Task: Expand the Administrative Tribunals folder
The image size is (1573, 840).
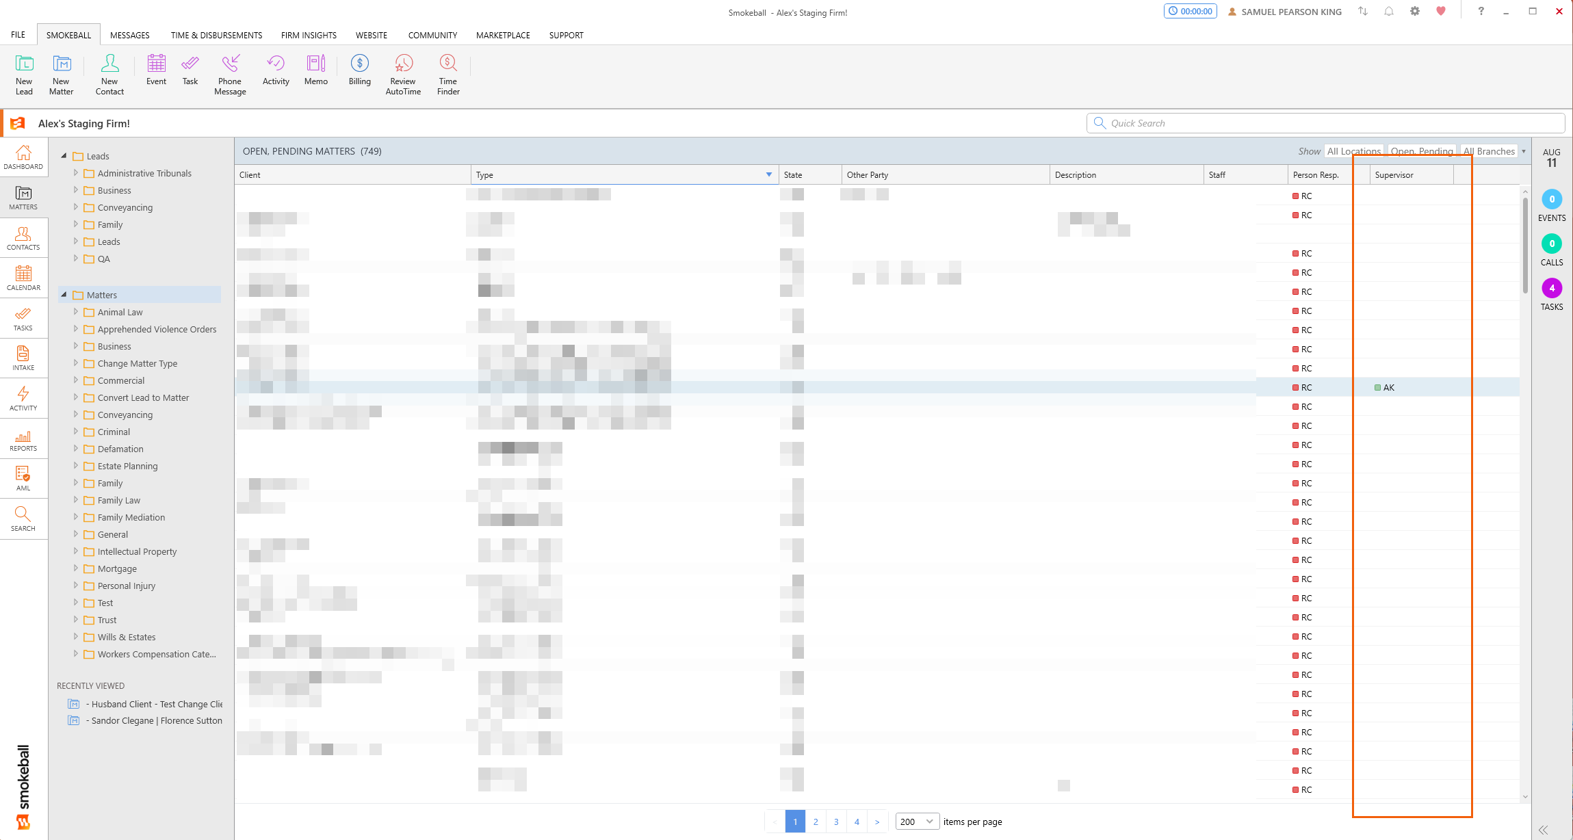Action: [x=75, y=173]
